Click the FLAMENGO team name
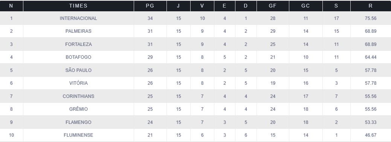The image size is (391, 142). pos(78,122)
